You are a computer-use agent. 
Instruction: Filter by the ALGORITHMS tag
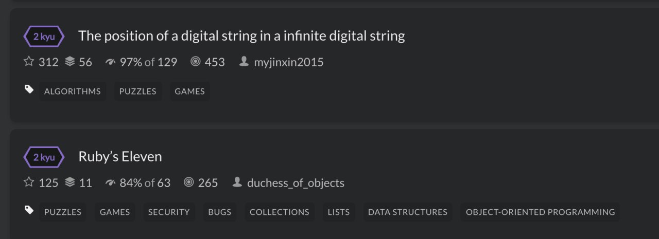pyautogui.click(x=73, y=91)
